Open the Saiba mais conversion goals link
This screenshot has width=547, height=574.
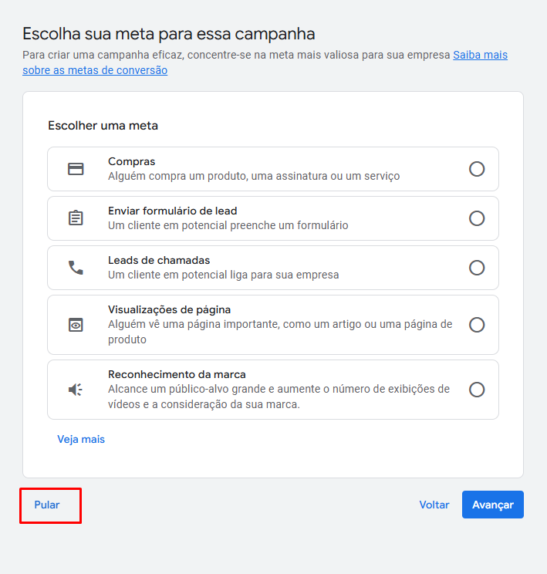click(x=480, y=56)
